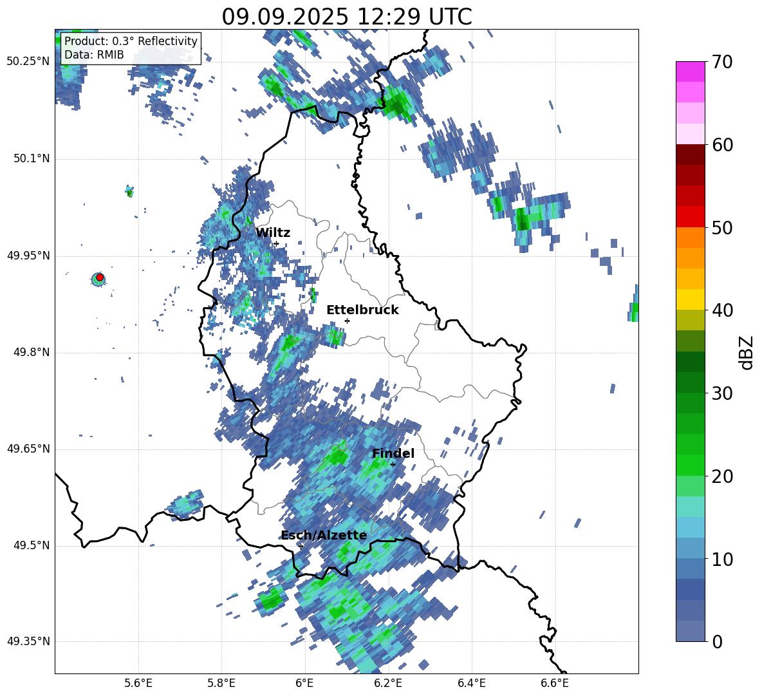762x696 pixels.
Task: Click the colorbar tick label 0
Action: tap(717, 642)
